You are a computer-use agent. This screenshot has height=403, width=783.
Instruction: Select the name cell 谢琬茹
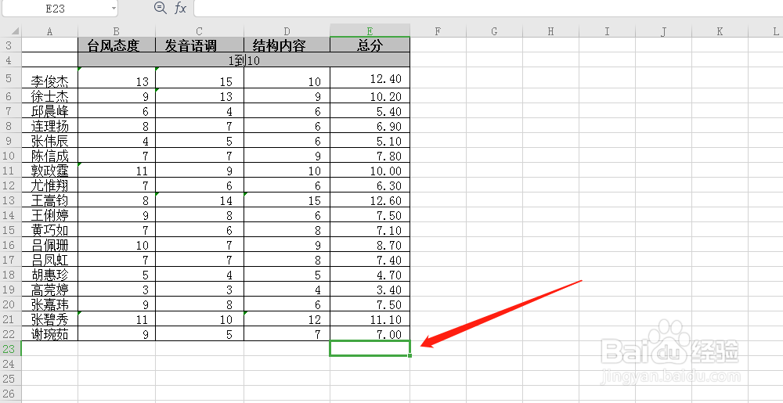click(49, 333)
